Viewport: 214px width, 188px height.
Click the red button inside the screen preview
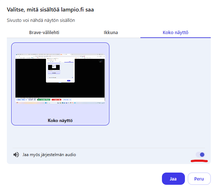56,100
